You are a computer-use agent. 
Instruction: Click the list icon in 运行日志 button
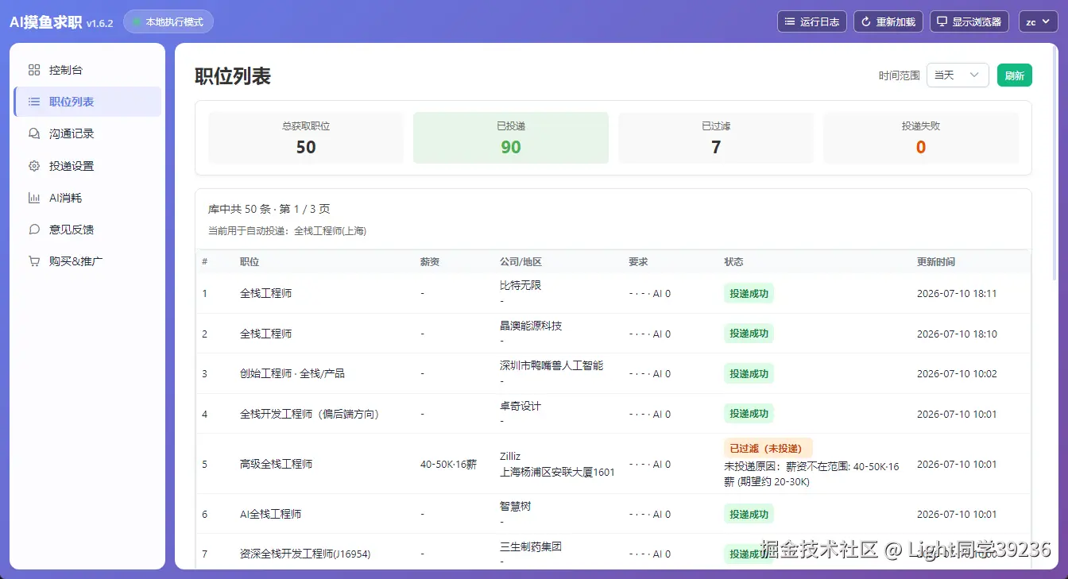point(789,21)
